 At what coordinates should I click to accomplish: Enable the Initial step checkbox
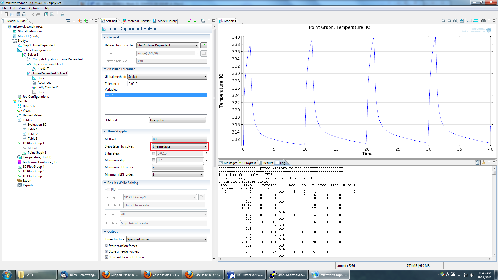[153, 153]
